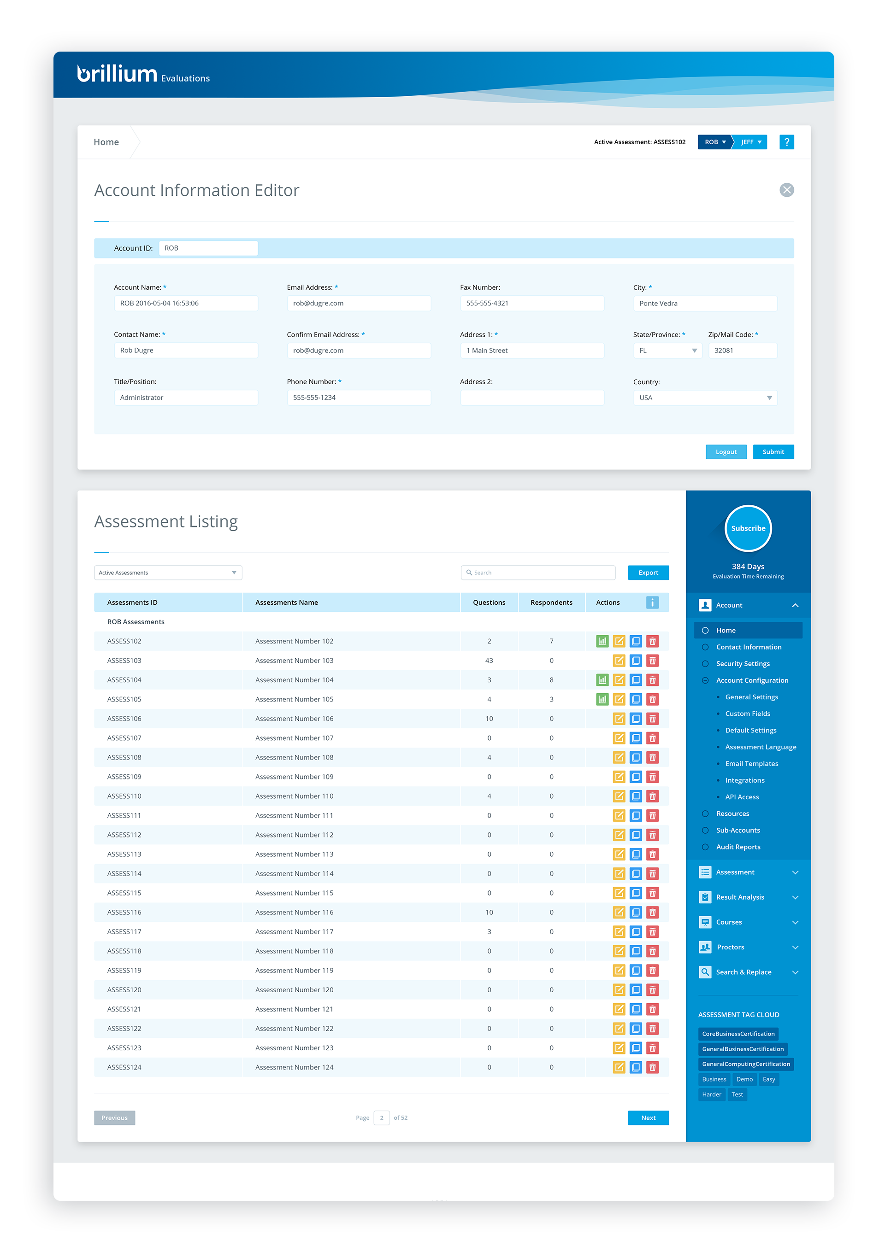Click the Home breadcrumb tab

pyautogui.click(x=106, y=142)
